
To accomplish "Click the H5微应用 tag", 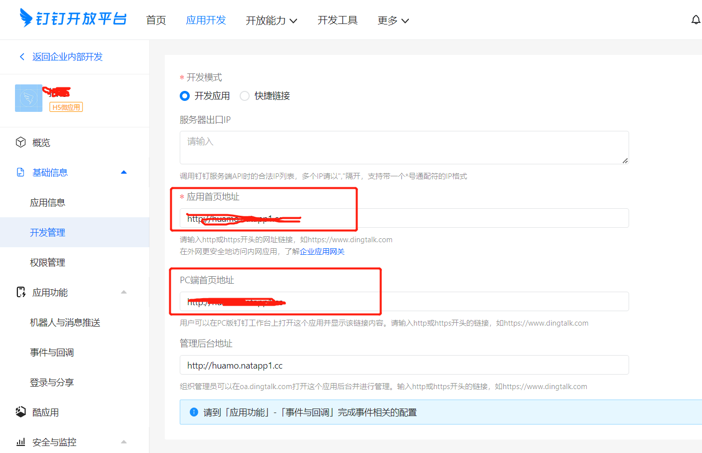I will [66, 107].
